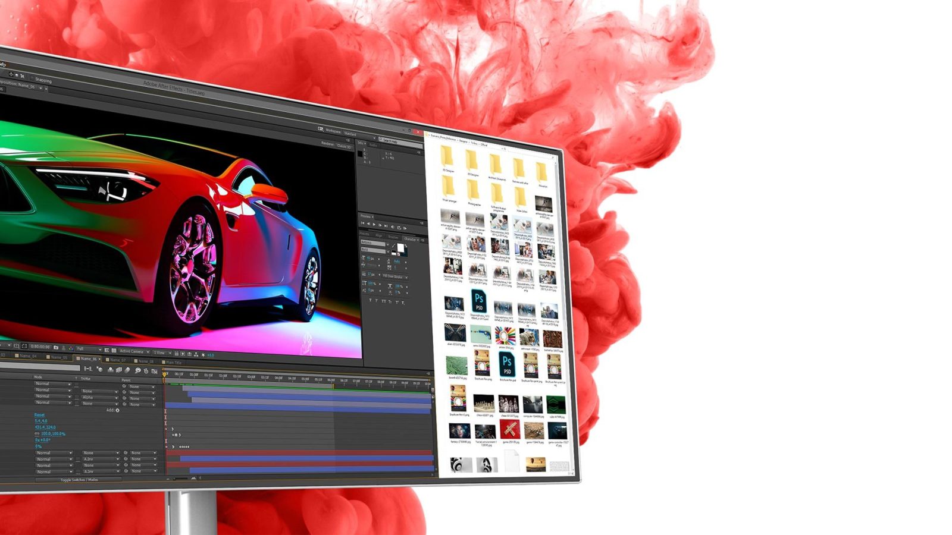Click the Add arrow button in timeline

[x=117, y=410]
